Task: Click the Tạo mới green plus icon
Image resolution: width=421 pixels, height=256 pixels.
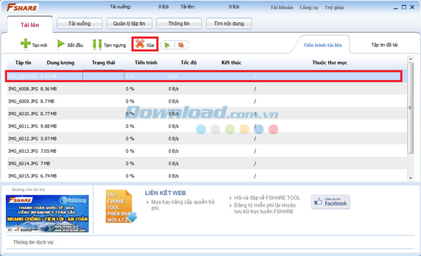Action: coord(26,44)
